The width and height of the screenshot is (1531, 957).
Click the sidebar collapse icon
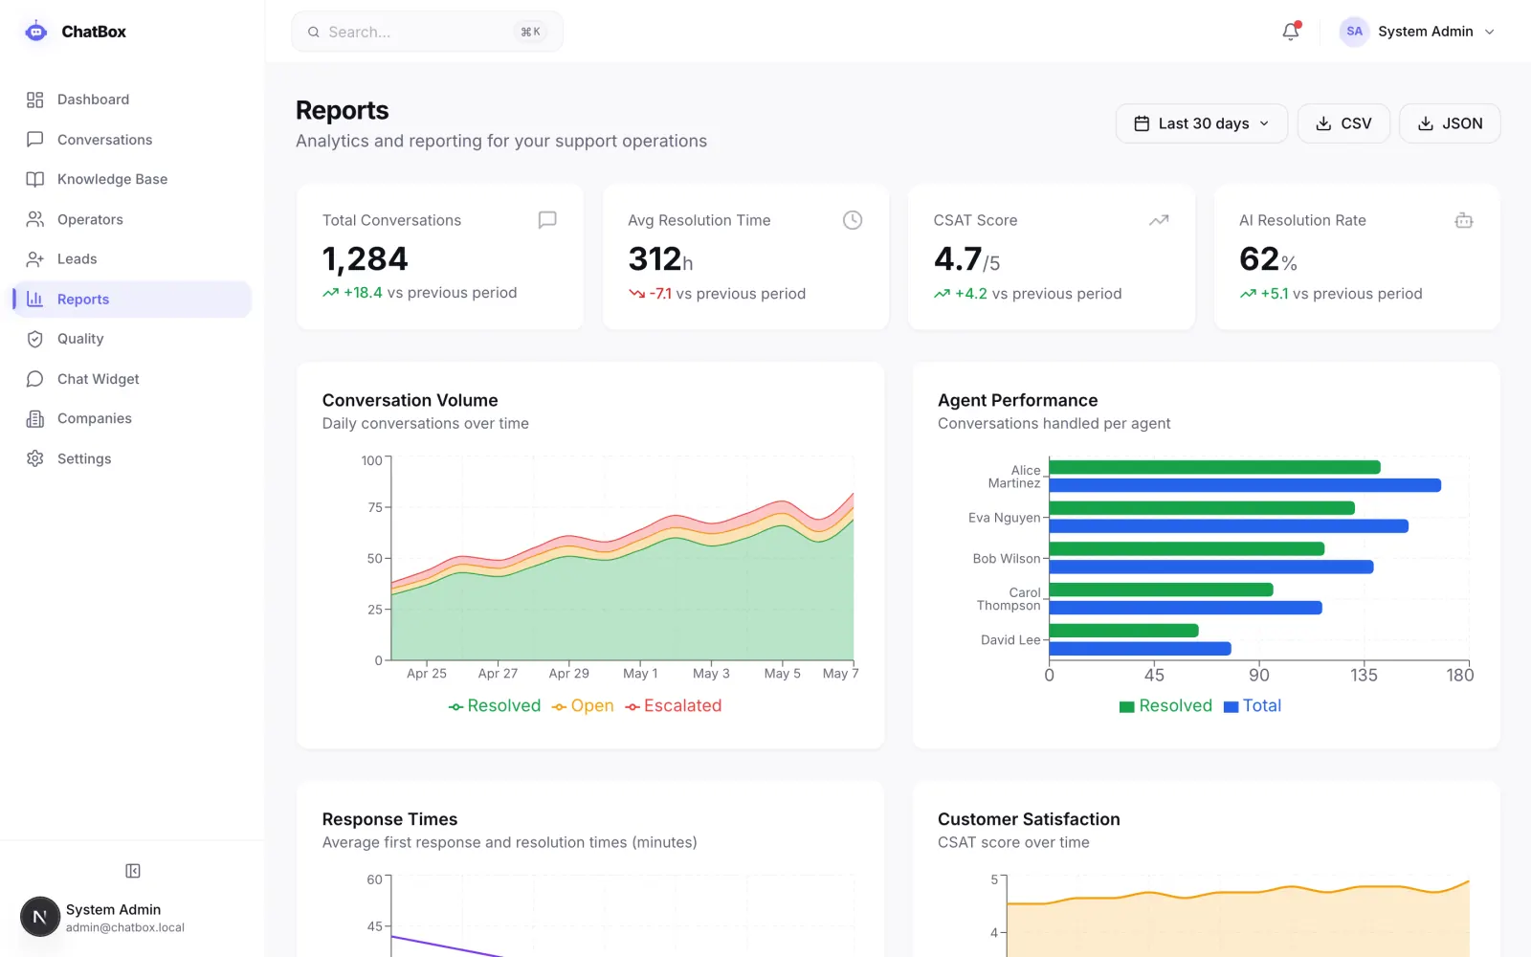133,871
